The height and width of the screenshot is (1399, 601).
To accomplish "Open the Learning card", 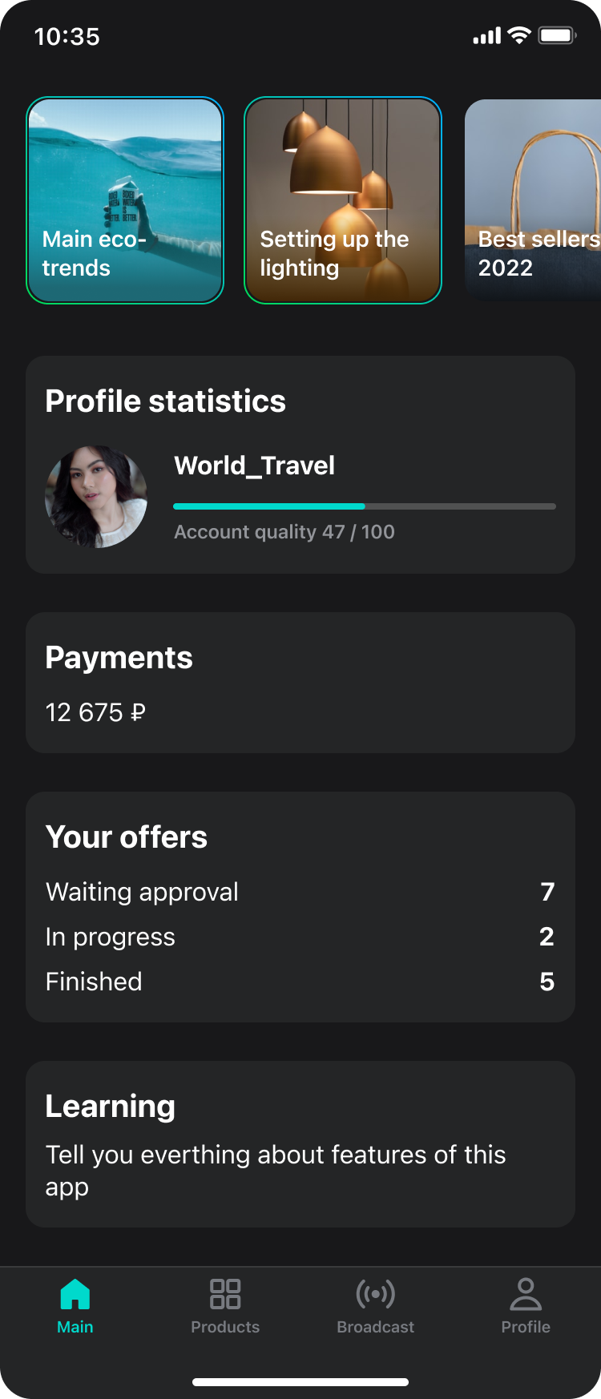I will pos(300,1144).
